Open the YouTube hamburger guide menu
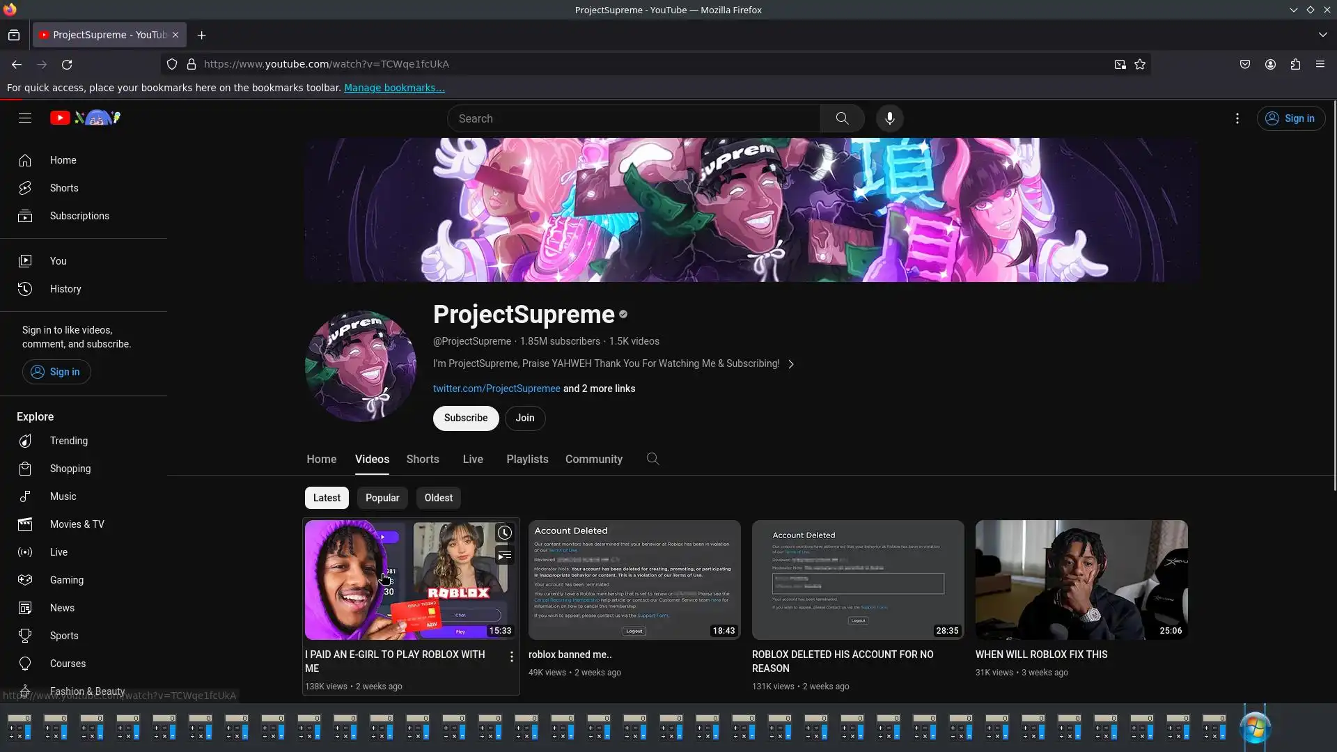Screen dimensions: 1337x752 click(25, 118)
